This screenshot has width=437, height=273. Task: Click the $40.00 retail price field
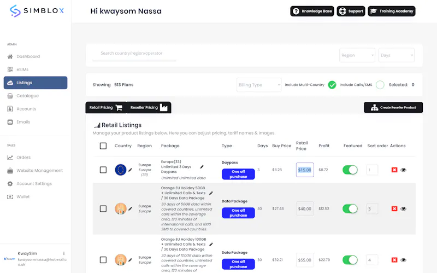305,209
